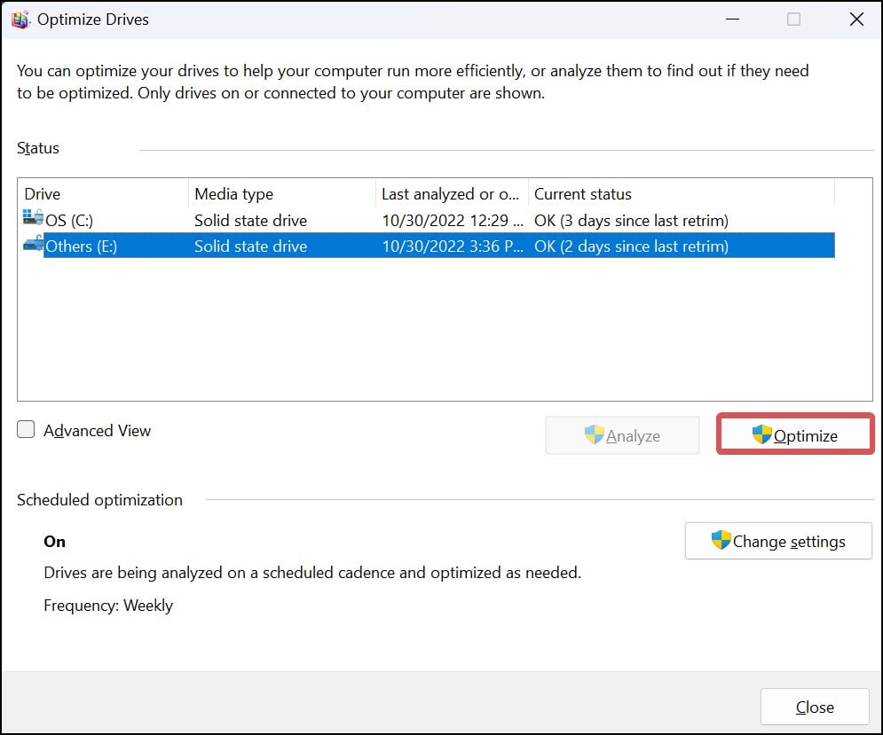Screen dimensions: 883x735
Task: Click the Others (E:) drive icon
Action: coord(33,245)
